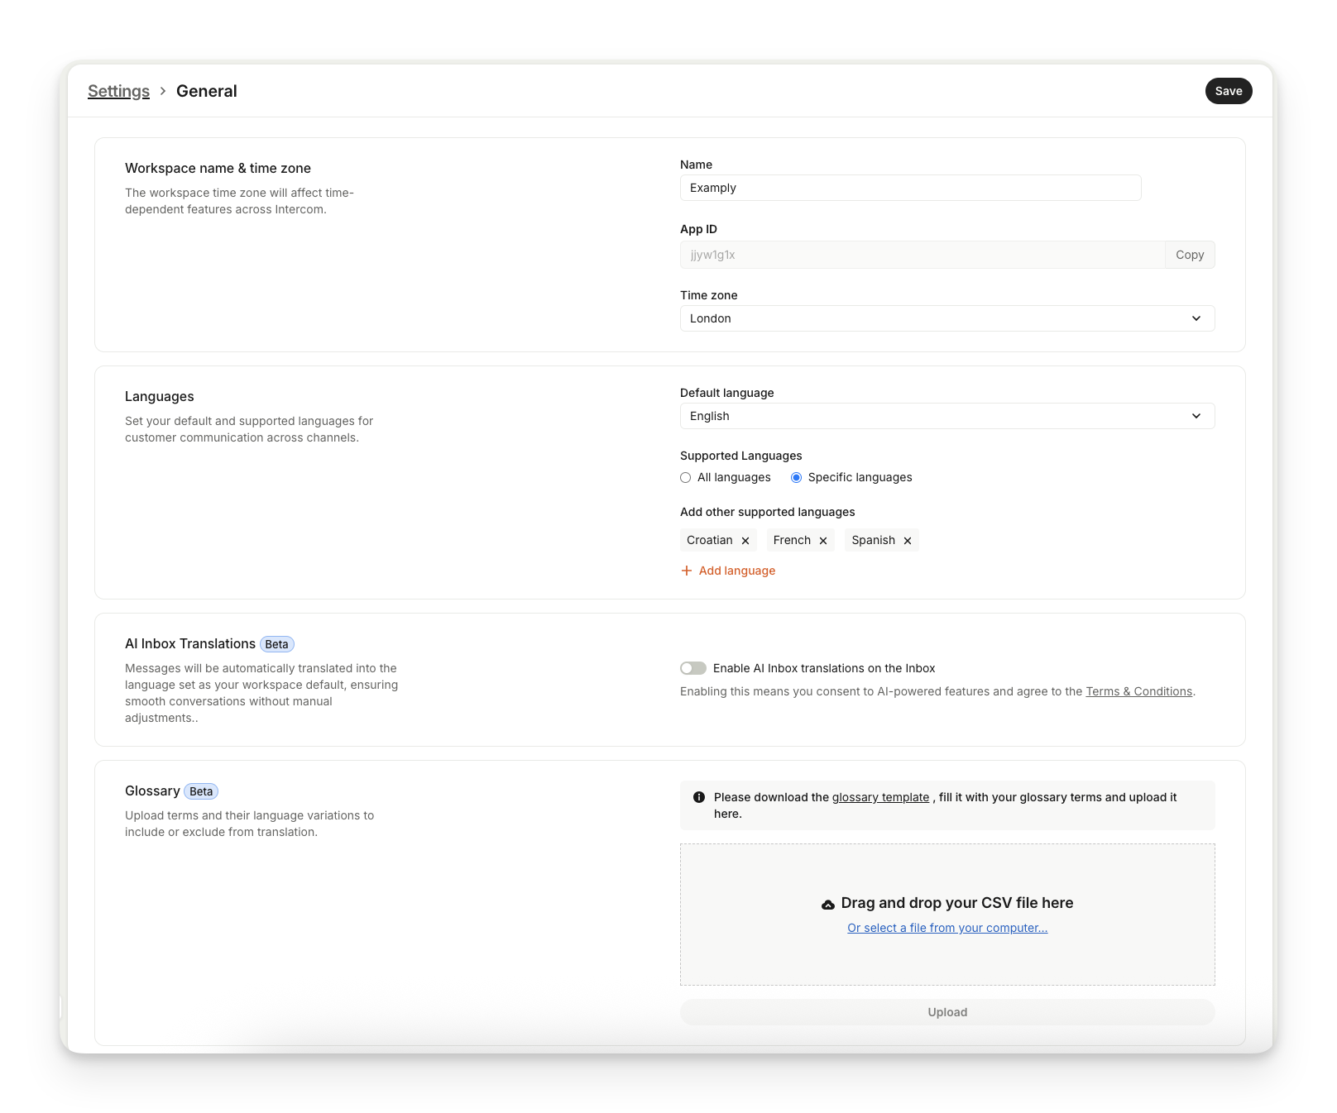Select the All languages radio button
The width and height of the screenshot is (1337, 1113).
(x=686, y=478)
